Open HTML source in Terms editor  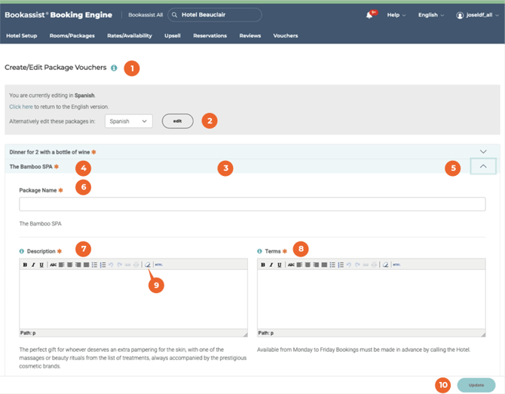[x=396, y=265]
